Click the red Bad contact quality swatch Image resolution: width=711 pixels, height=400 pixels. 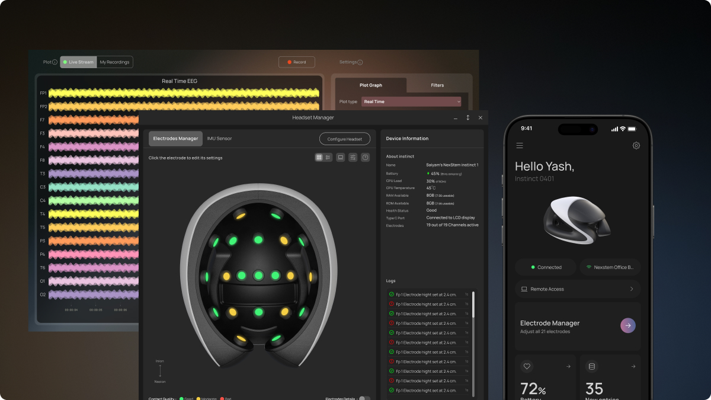[x=222, y=399]
